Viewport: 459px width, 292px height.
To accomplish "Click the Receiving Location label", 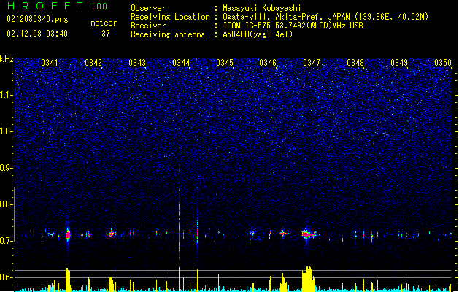I will [170, 17].
